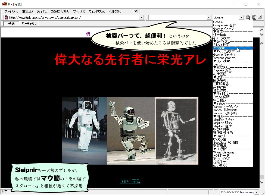Image resolution: width=265 pixels, height=195 pixels.
Task: Select the highlighted 2ch検索 entry
Action: (233, 48)
